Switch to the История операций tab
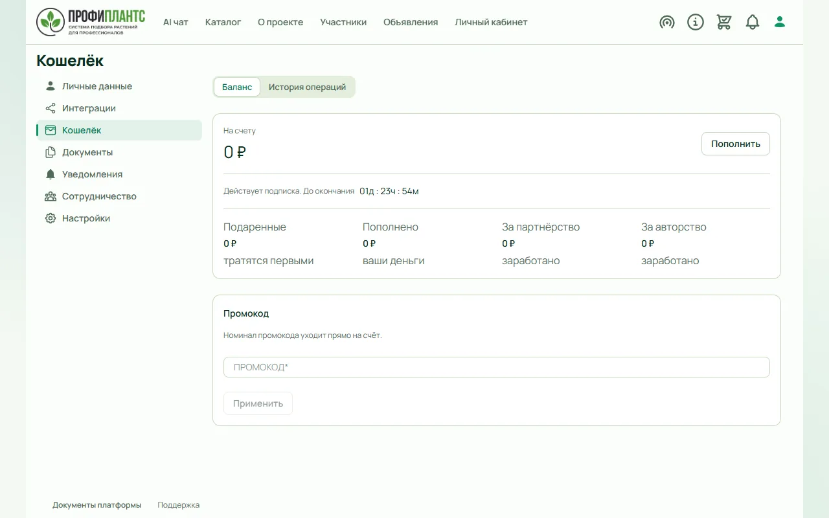 tap(307, 87)
